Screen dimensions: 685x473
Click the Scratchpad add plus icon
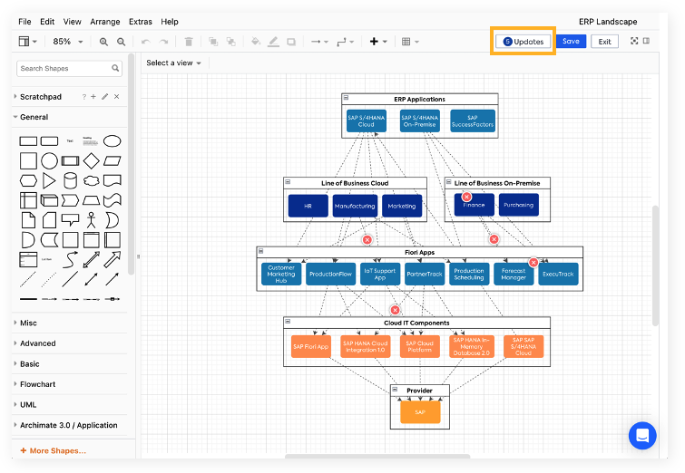pos(93,97)
